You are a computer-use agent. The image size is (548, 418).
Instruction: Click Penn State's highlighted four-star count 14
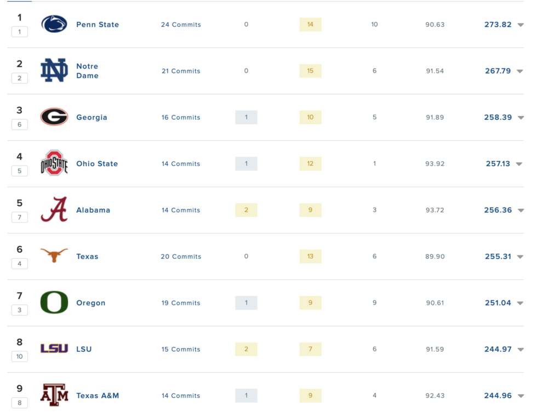(310, 25)
